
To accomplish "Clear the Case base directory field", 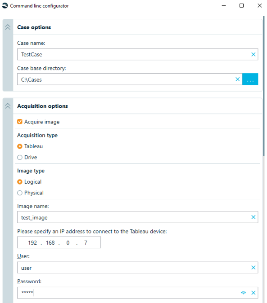I will (237, 79).
